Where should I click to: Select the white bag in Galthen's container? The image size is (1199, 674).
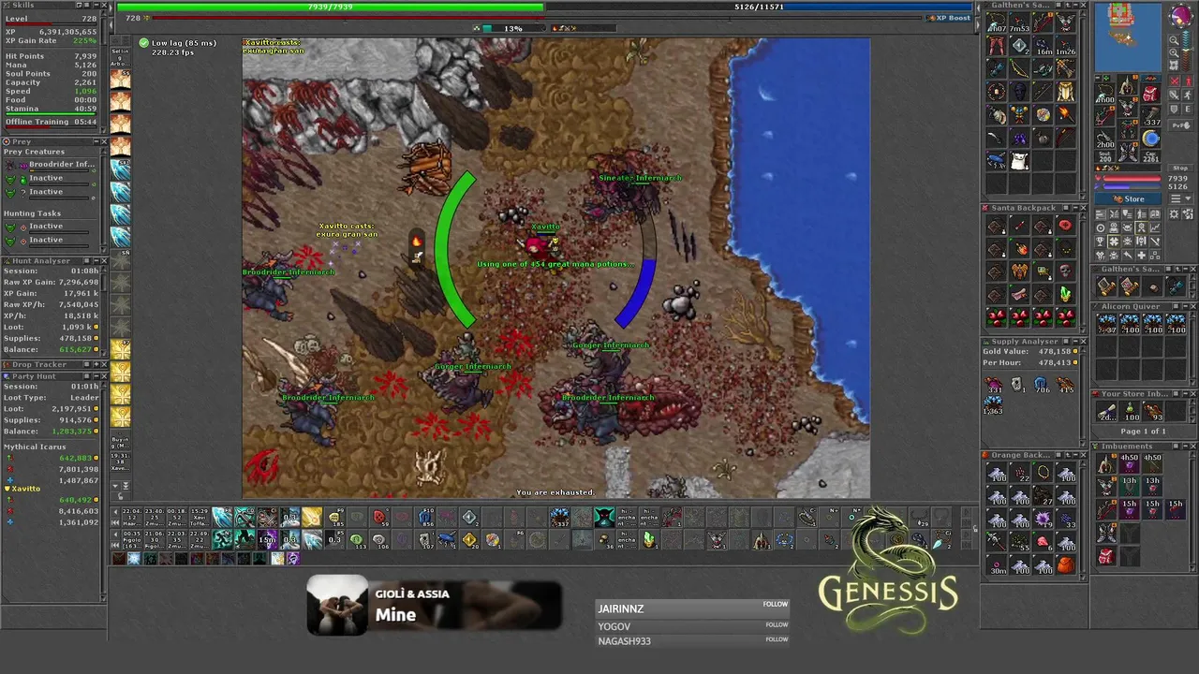[1019, 161]
